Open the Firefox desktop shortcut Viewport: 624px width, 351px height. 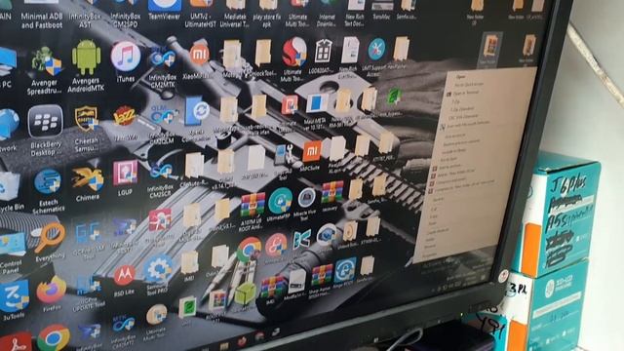(x=52, y=291)
